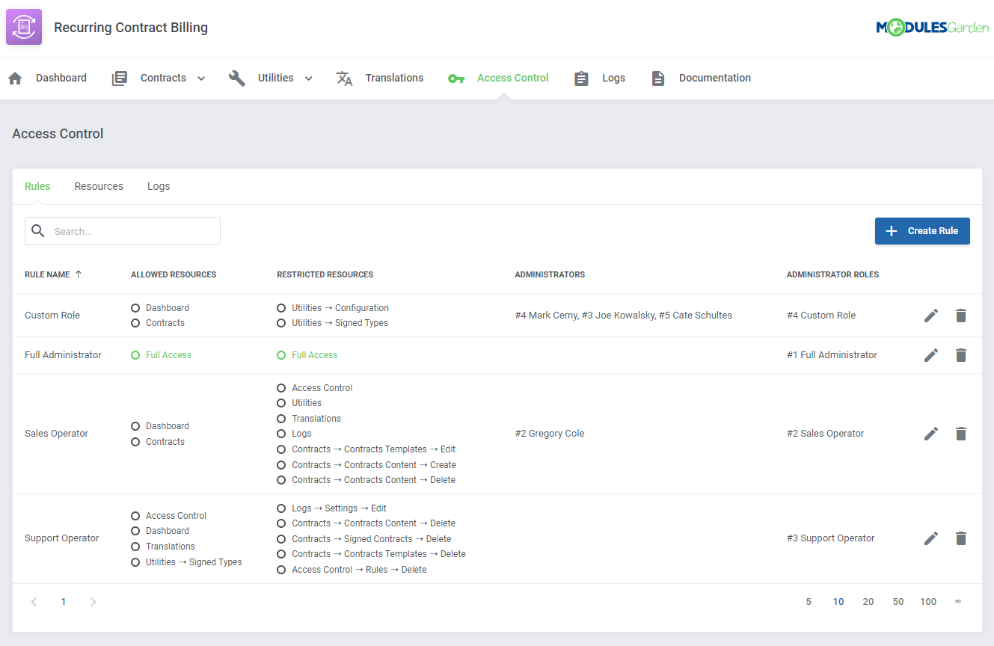Click the Dashboard home icon
Viewport: 994px width, 646px height.
click(x=15, y=79)
